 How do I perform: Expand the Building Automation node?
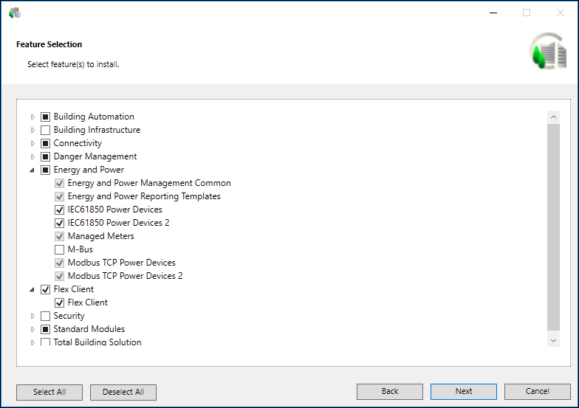click(32, 117)
